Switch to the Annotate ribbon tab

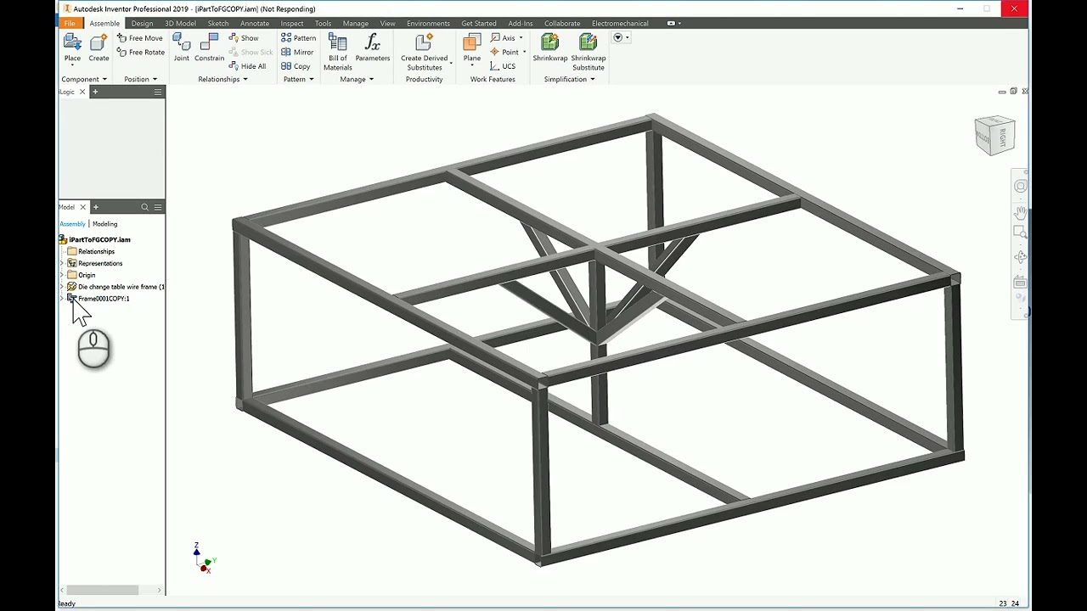(x=255, y=23)
